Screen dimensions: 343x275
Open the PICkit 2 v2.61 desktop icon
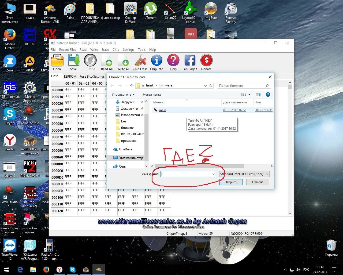click(30, 169)
